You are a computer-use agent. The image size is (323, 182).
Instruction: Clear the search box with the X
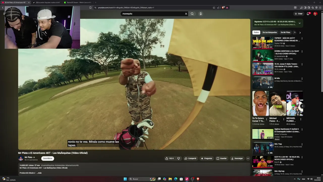click(x=186, y=14)
